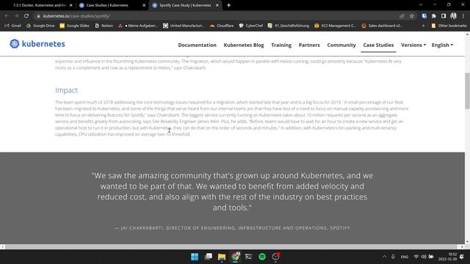Open the Chrome side panel icon
The width and height of the screenshot is (470, 264).
point(444,16)
